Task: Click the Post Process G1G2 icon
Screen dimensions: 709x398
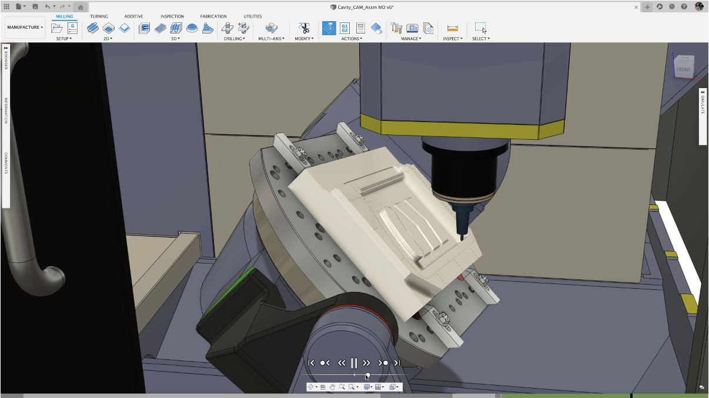Action: point(345,28)
